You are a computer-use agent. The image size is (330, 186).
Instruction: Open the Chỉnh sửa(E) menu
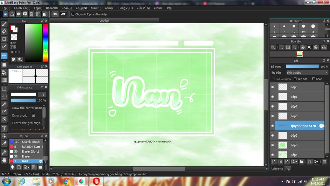point(22,8)
